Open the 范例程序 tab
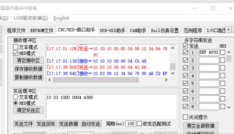Screen dimensions: 234x134 (193, 31)
